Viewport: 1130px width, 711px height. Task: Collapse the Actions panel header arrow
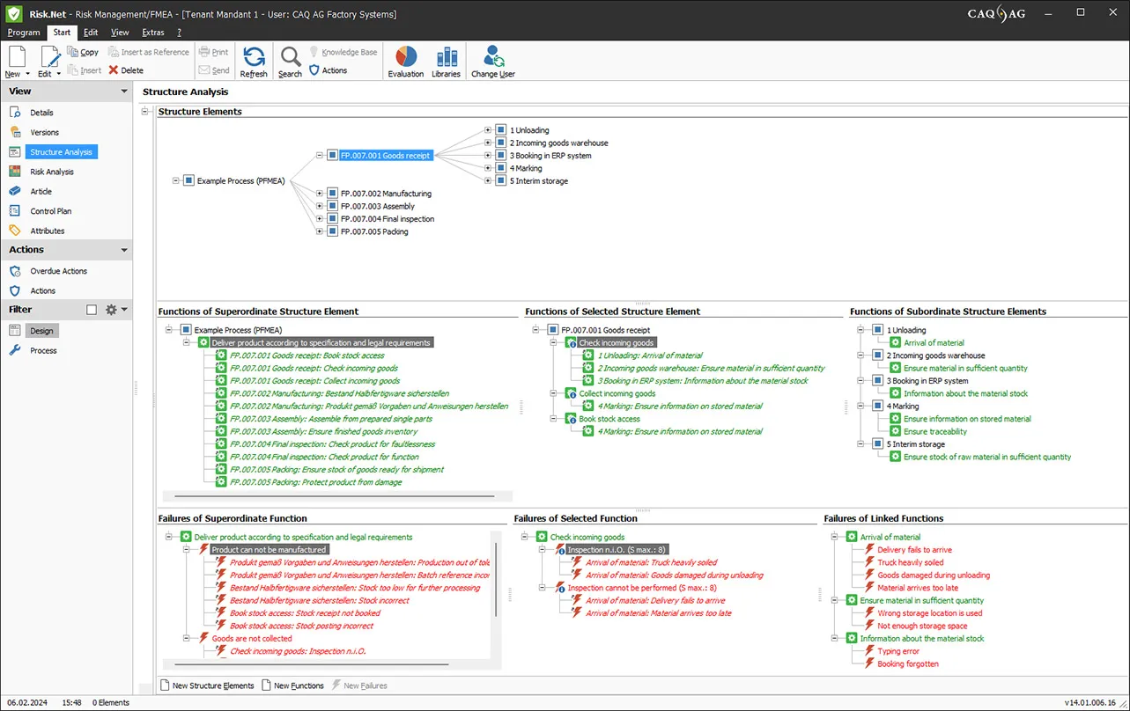pyautogui.click(x=124, y=251)
